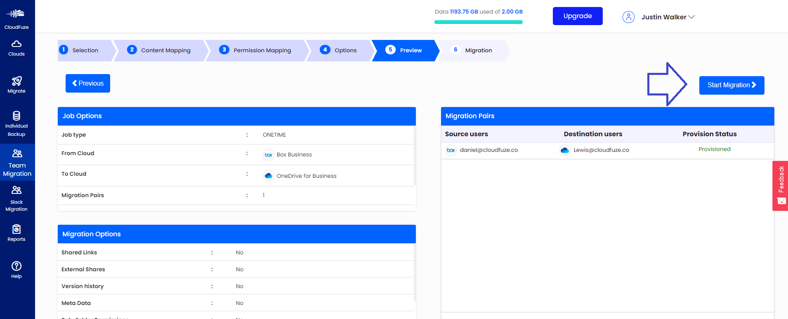788x319 pixels.
Task: Click the Job type label
Action: [x=73, y=135]
